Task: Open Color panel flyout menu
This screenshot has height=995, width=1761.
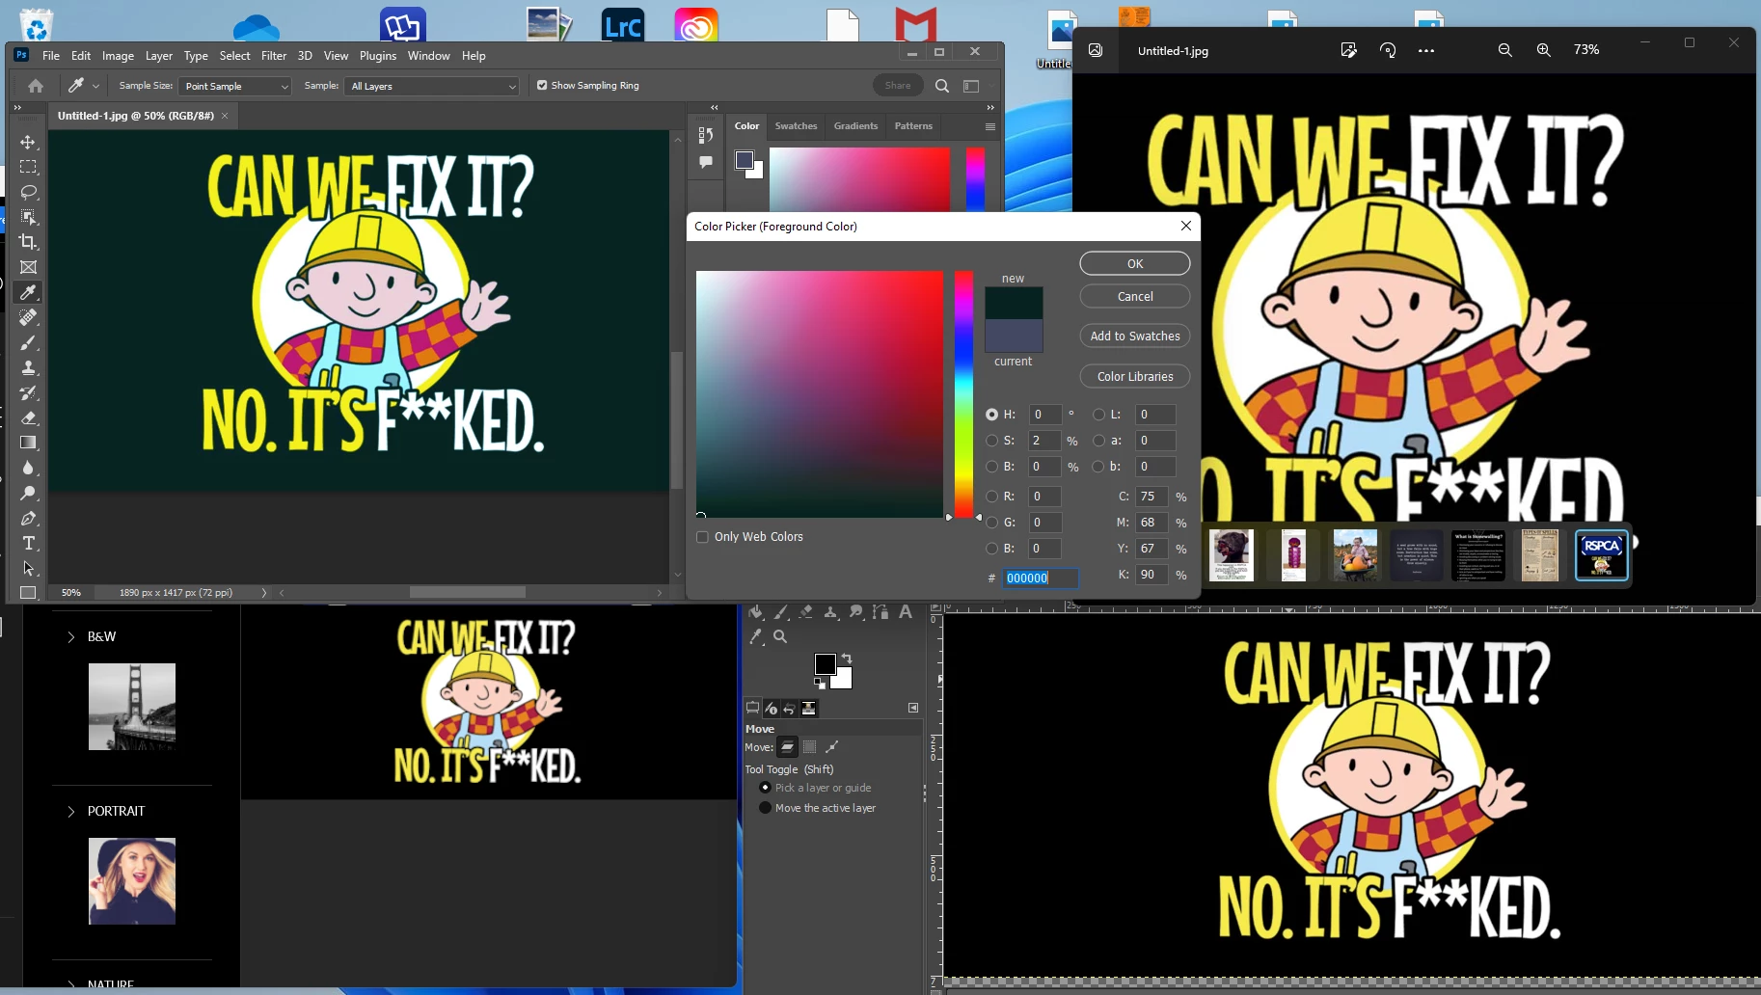Action: (989, 126)
